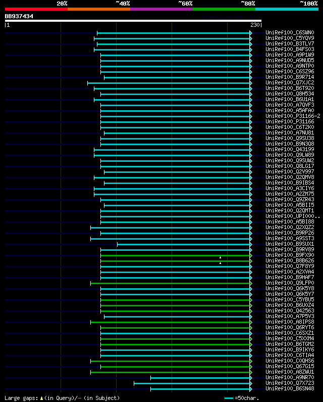Open hit UniRef100_A3CIY6
The height and width of the screenshot is (402, 323).
[x=290, y=189]
